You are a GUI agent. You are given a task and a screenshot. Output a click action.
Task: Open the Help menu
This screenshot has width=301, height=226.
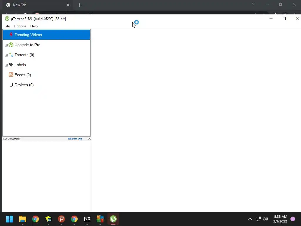click(x=34, y=26)
